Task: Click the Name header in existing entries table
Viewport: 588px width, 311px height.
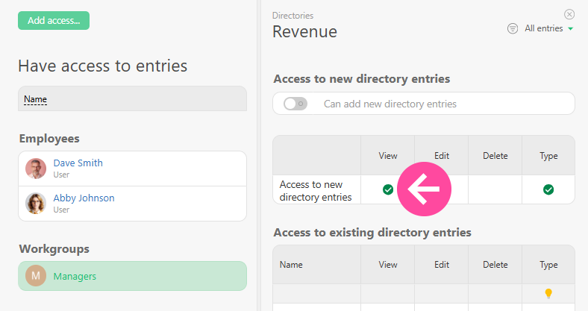Action: click(291, 265)
